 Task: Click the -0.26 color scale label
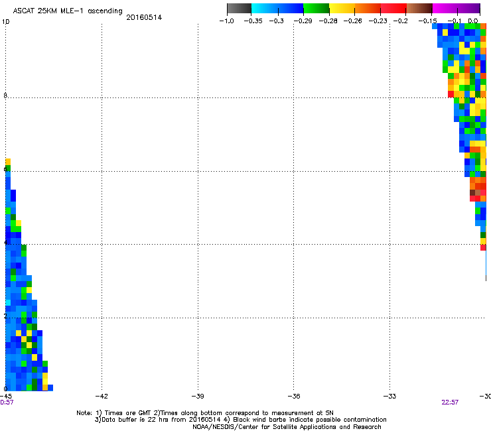[x=352, y=21]
